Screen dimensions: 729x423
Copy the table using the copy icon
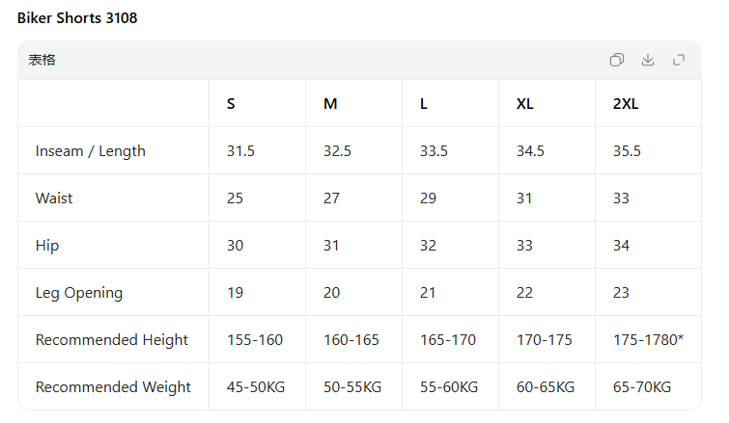(x=617, y=60)
